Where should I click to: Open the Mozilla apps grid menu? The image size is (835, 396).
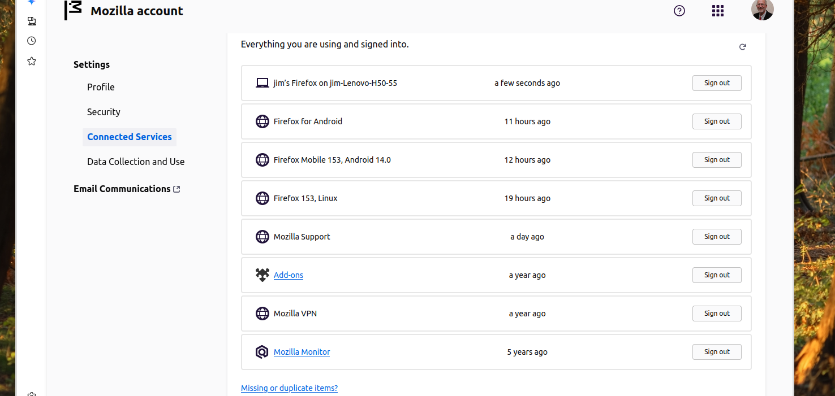pos(718,11)
